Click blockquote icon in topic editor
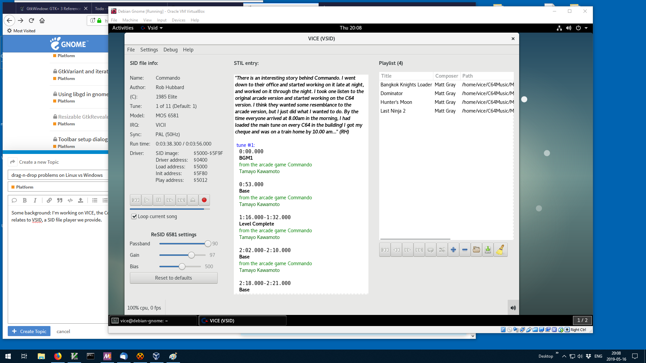 pos(60,200)
